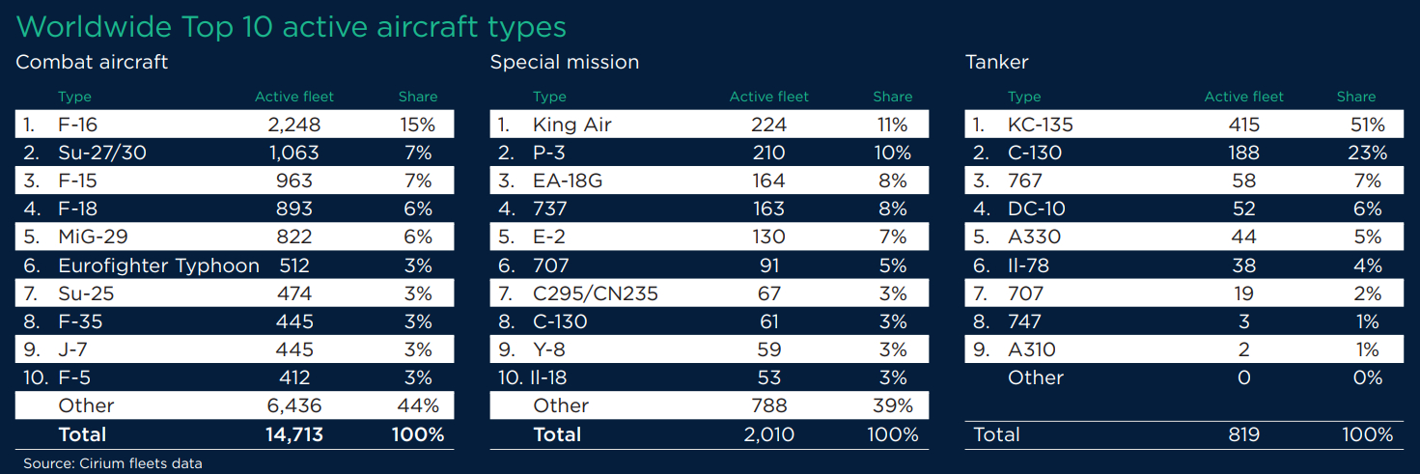The height and width of the screenshot is (474, 1420).
Task: Click the 6,436 Other fleet value
Action: (x=293, y=405)
